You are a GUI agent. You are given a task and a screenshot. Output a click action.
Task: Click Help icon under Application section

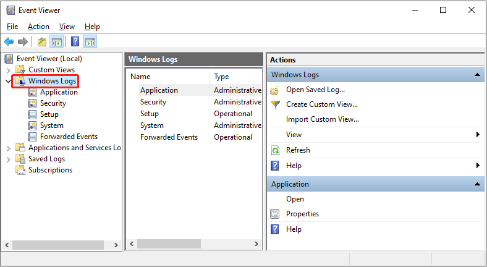[x=275, y=229]
